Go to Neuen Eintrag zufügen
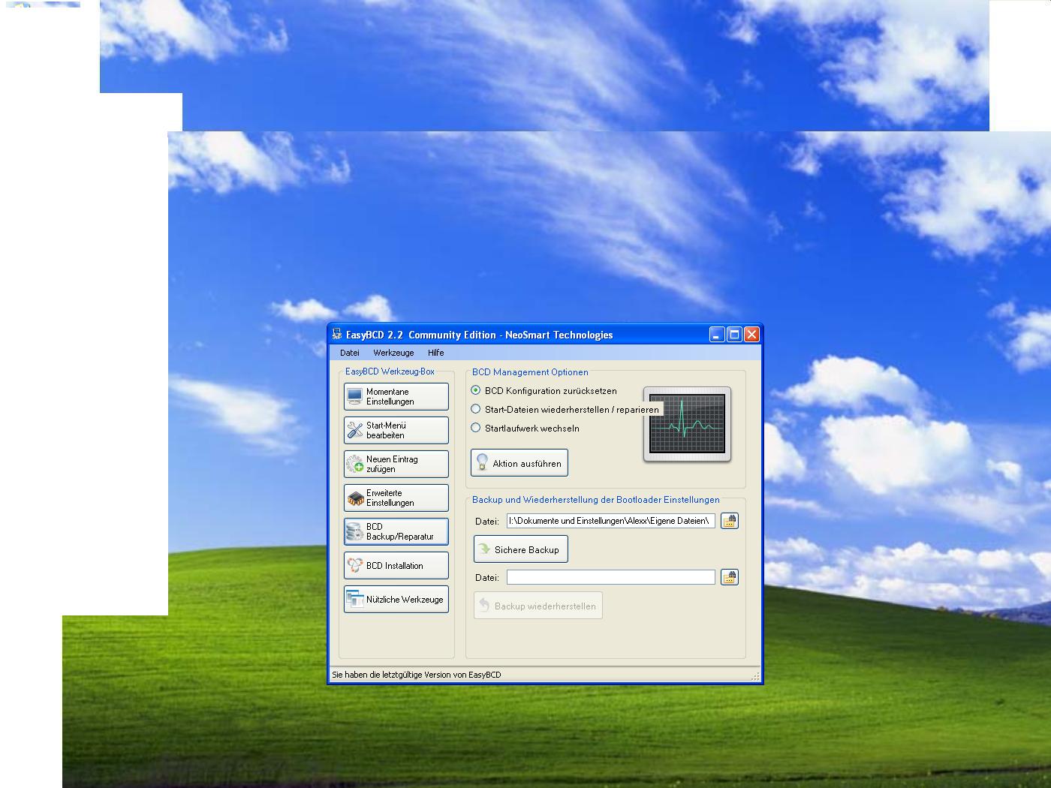 (396, 464)
